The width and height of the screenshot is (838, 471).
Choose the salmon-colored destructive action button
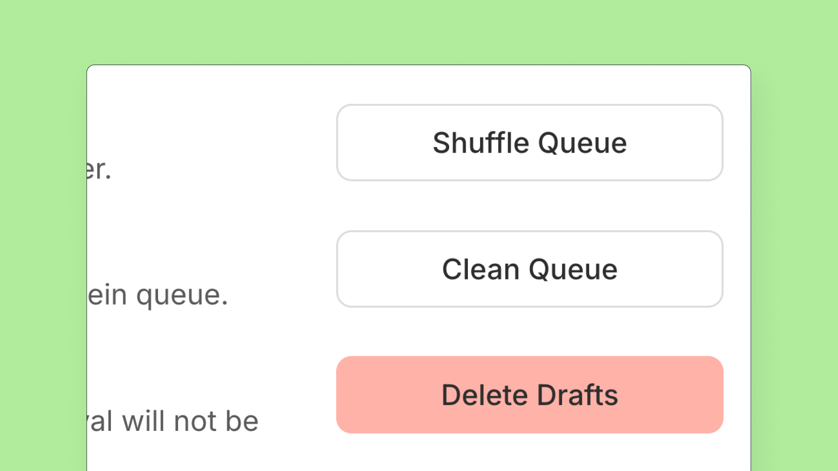pos(529,395)
